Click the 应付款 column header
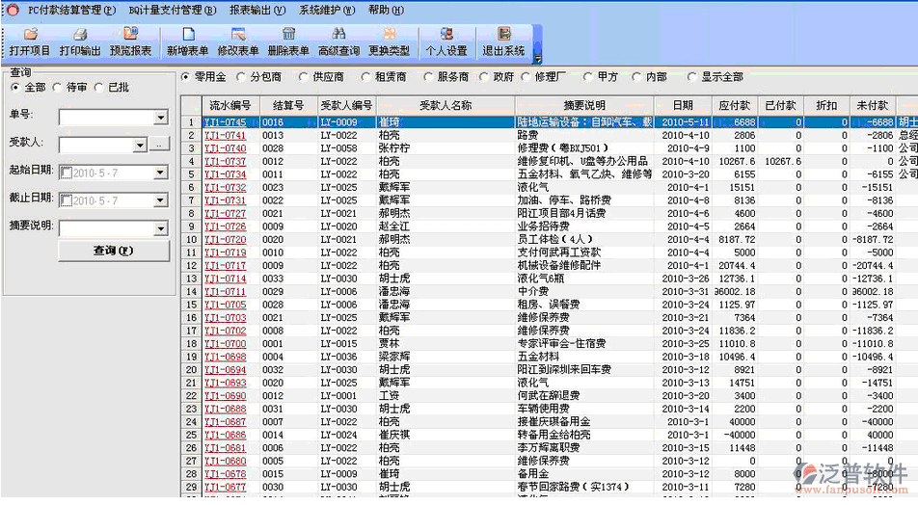 point(734,104)
